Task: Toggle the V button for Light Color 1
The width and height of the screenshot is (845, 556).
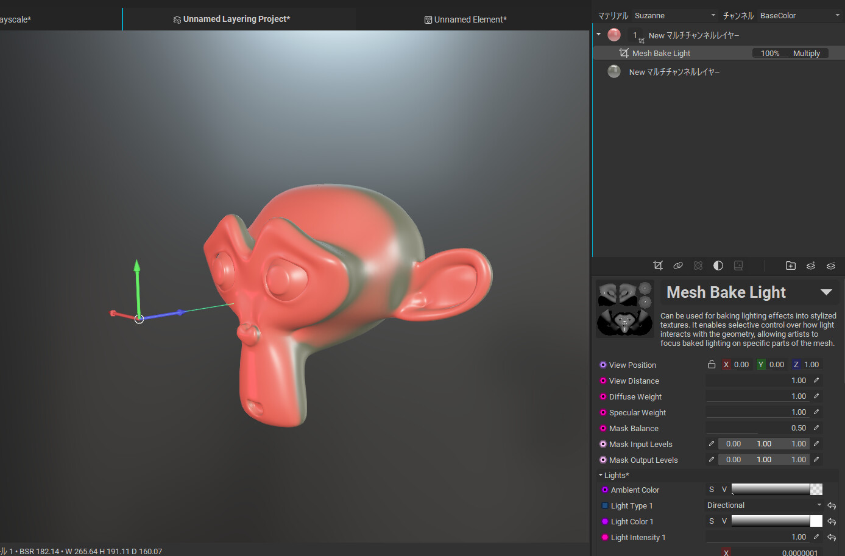Action: pos(724,521)
